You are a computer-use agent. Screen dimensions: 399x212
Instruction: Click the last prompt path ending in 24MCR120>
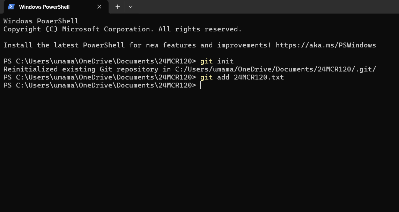tap(100, 85)
